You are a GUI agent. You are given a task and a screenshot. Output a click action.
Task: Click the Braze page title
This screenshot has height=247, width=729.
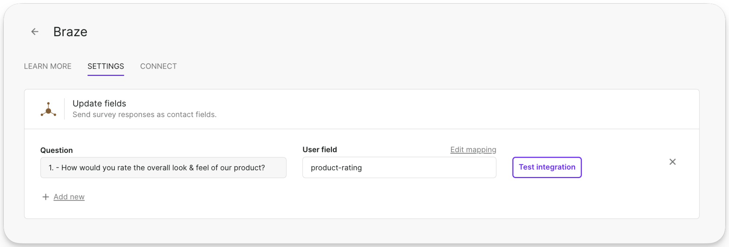click(70, 31)
